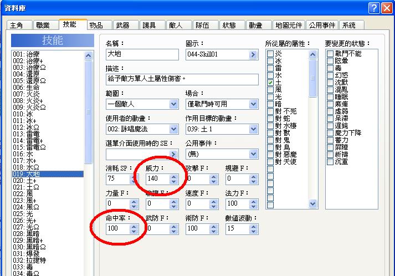
Task: Select skill 001: 治療 in the list
Action: (x=48, y=54)
